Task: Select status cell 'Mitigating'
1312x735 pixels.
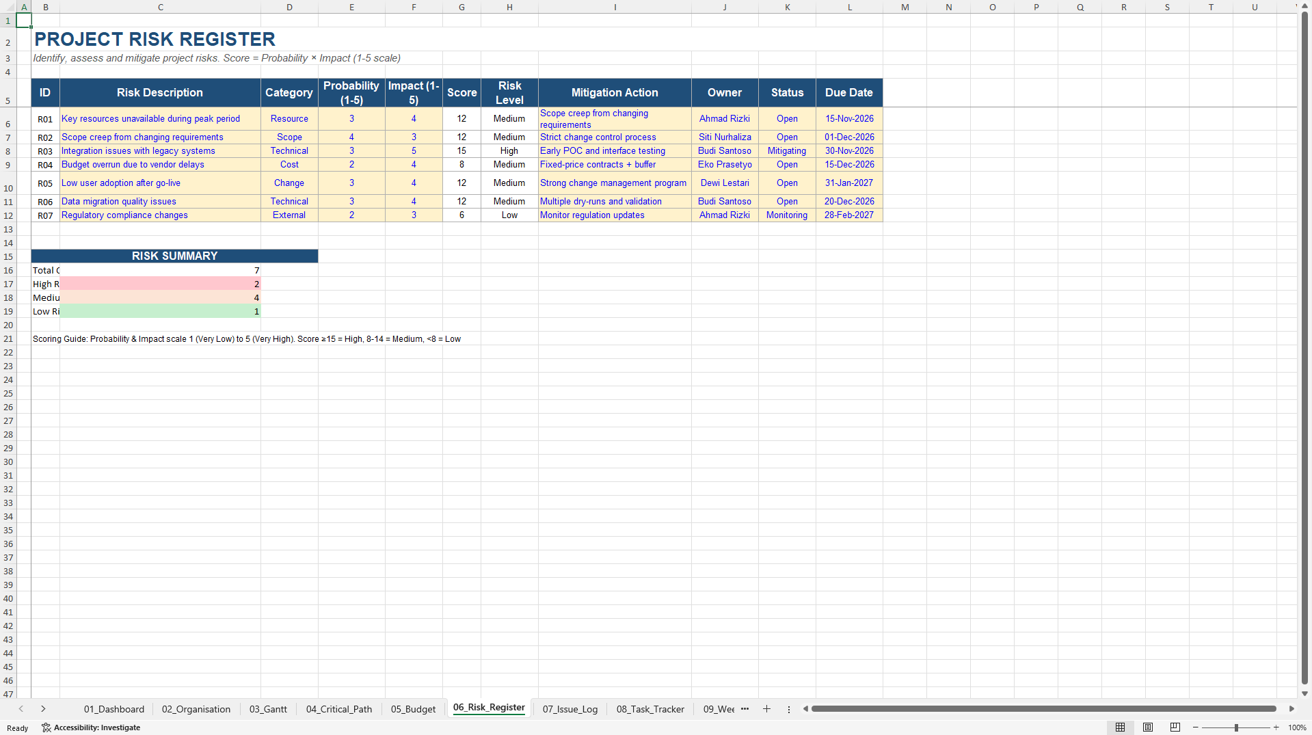Action: tap(787, 151)
